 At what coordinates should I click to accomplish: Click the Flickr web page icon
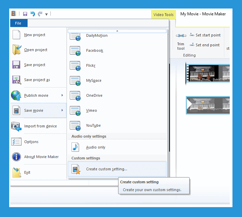(x=75, y=66)
